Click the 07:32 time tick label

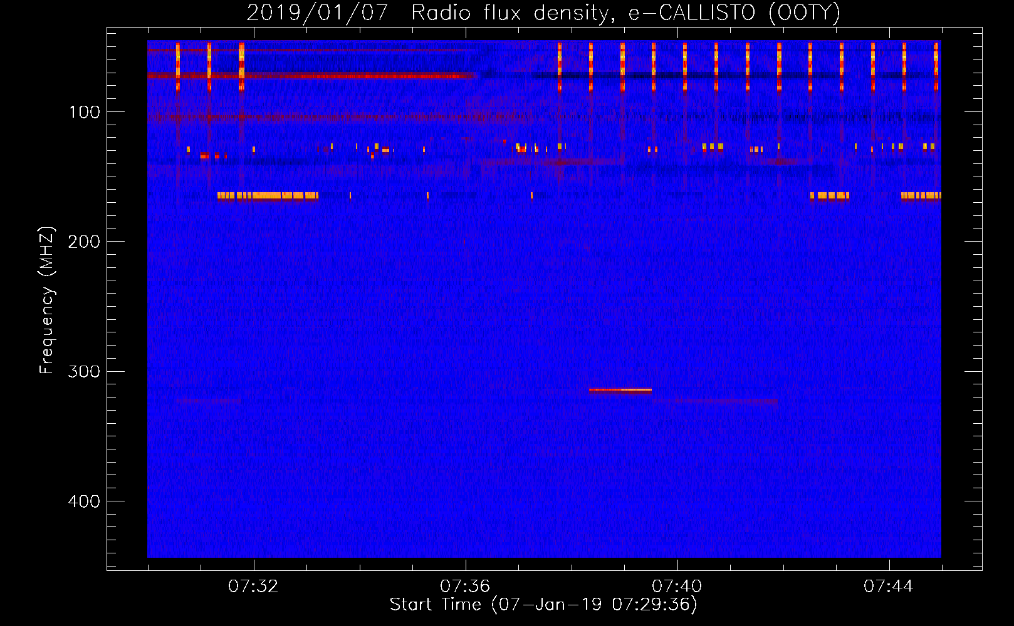point(253,587)
